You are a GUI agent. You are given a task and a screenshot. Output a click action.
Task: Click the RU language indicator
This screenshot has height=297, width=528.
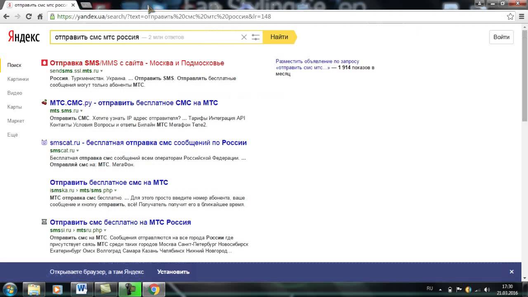429,289
